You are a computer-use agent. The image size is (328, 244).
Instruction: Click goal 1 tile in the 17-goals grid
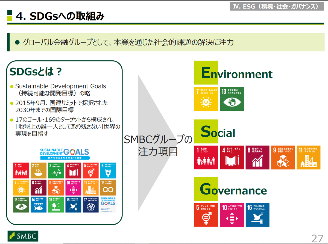pyautogui.click(x=21, y=170)
